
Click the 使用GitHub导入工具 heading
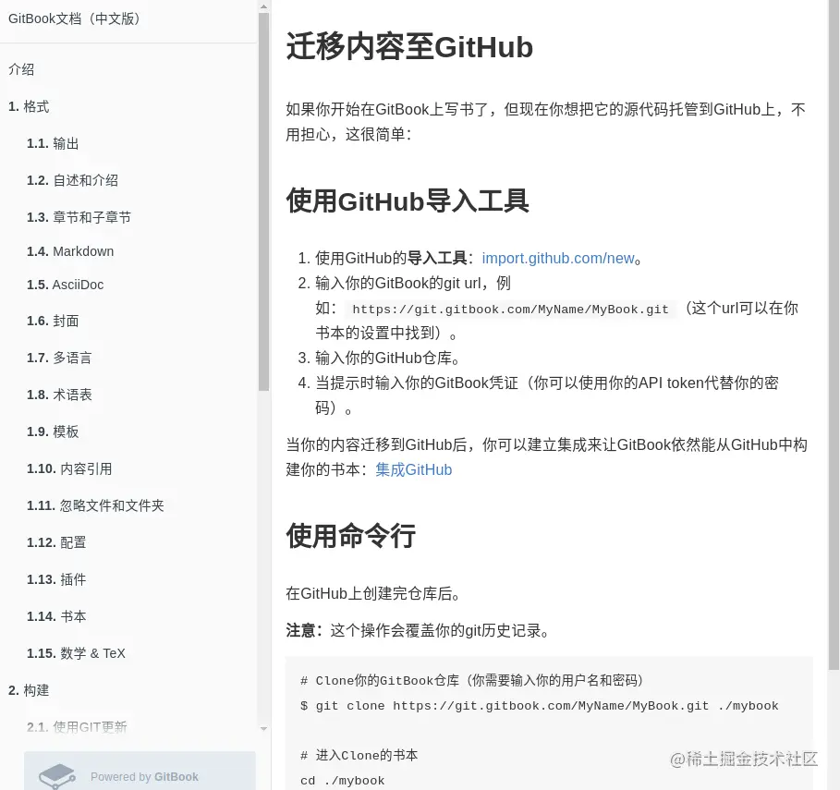click(x=408, y=201)
